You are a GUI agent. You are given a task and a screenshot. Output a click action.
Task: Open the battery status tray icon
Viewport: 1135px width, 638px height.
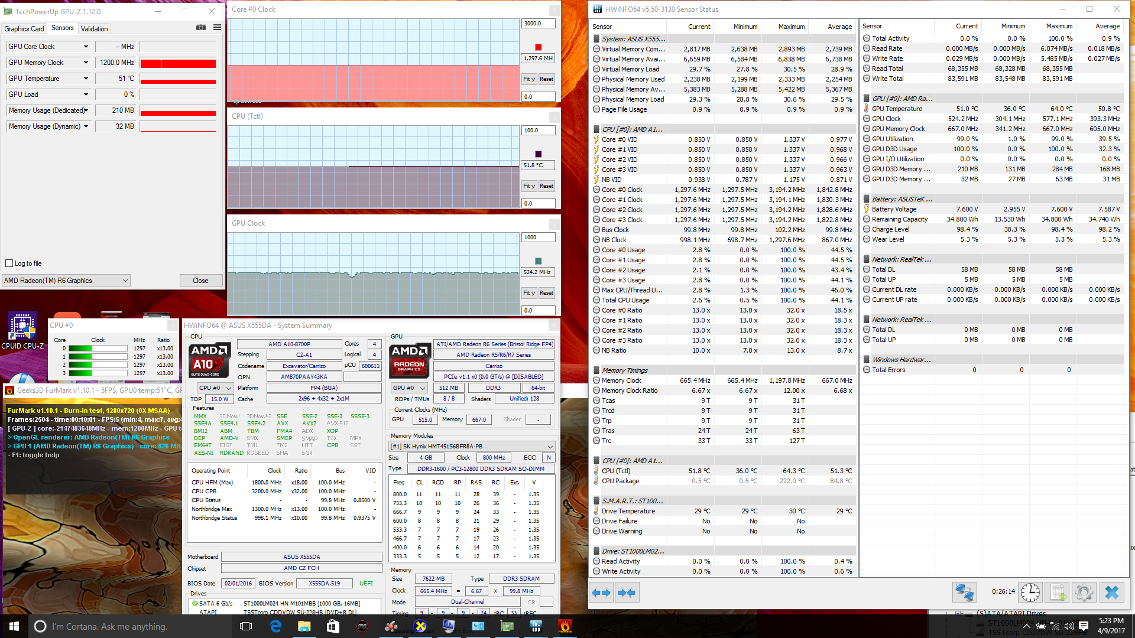[1041, 626]
